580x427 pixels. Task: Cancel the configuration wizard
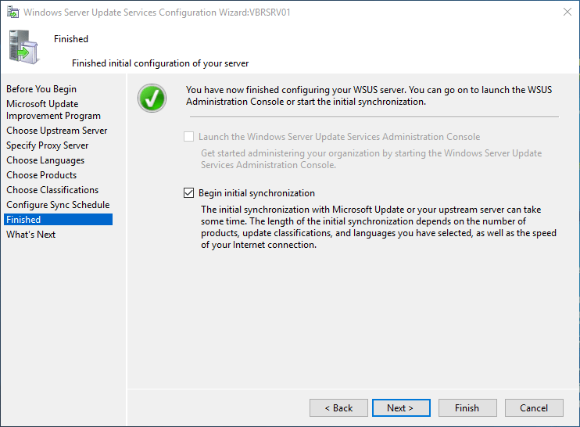point(534,407)
